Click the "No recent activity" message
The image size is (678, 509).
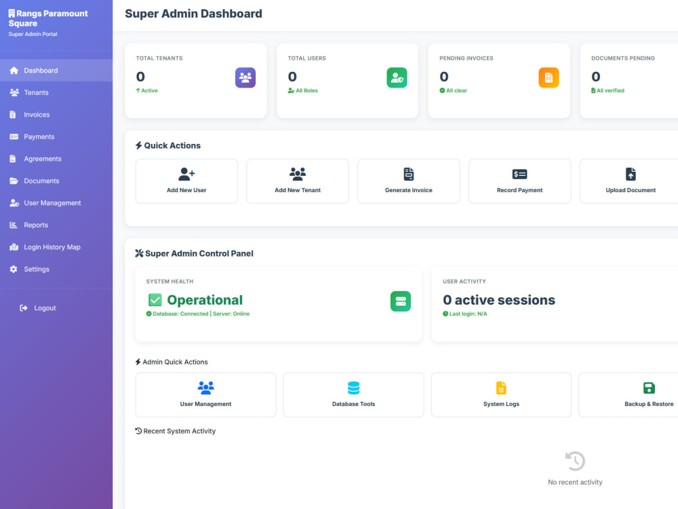575,482
